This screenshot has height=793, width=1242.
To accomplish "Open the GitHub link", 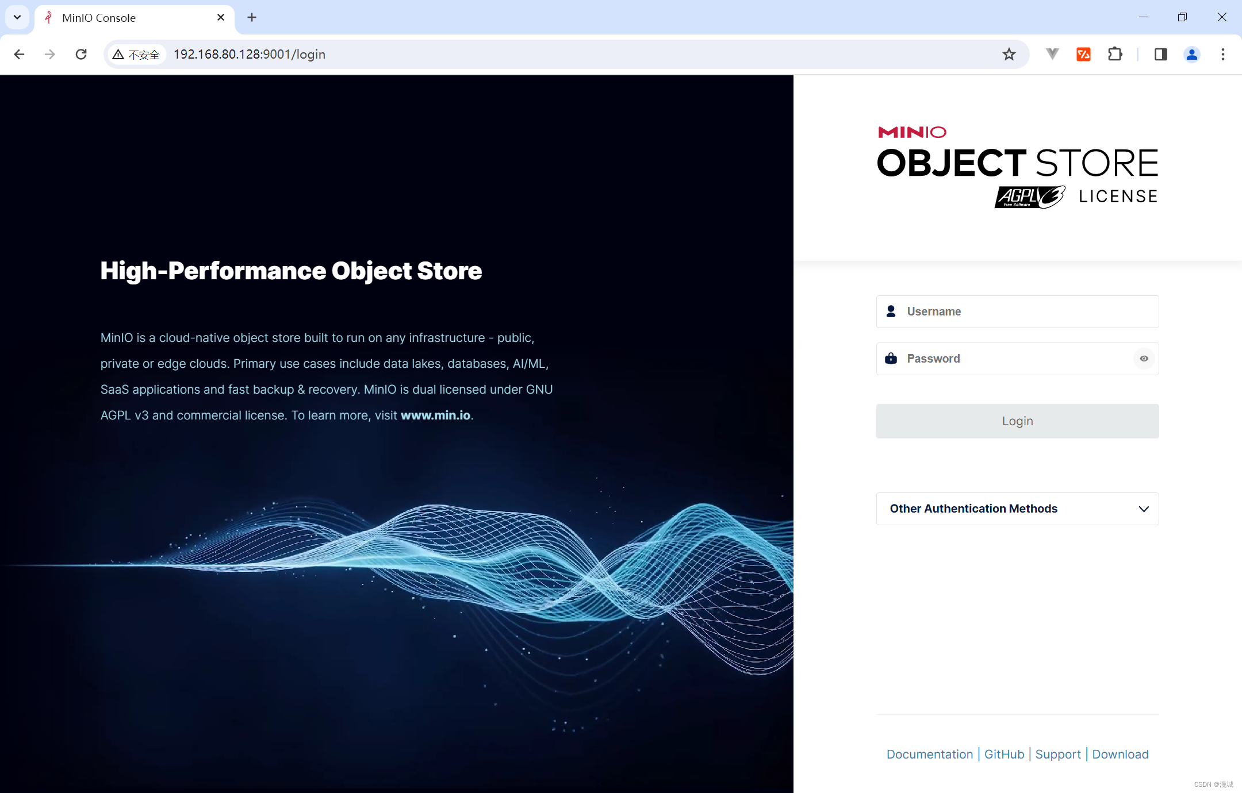I will click(1004, 754).
